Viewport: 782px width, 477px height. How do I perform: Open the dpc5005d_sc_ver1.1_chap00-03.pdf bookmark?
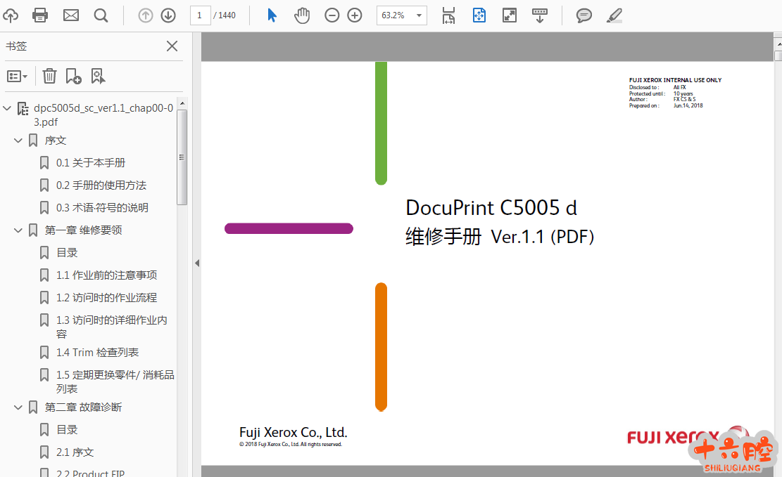(x=103, y=115)
